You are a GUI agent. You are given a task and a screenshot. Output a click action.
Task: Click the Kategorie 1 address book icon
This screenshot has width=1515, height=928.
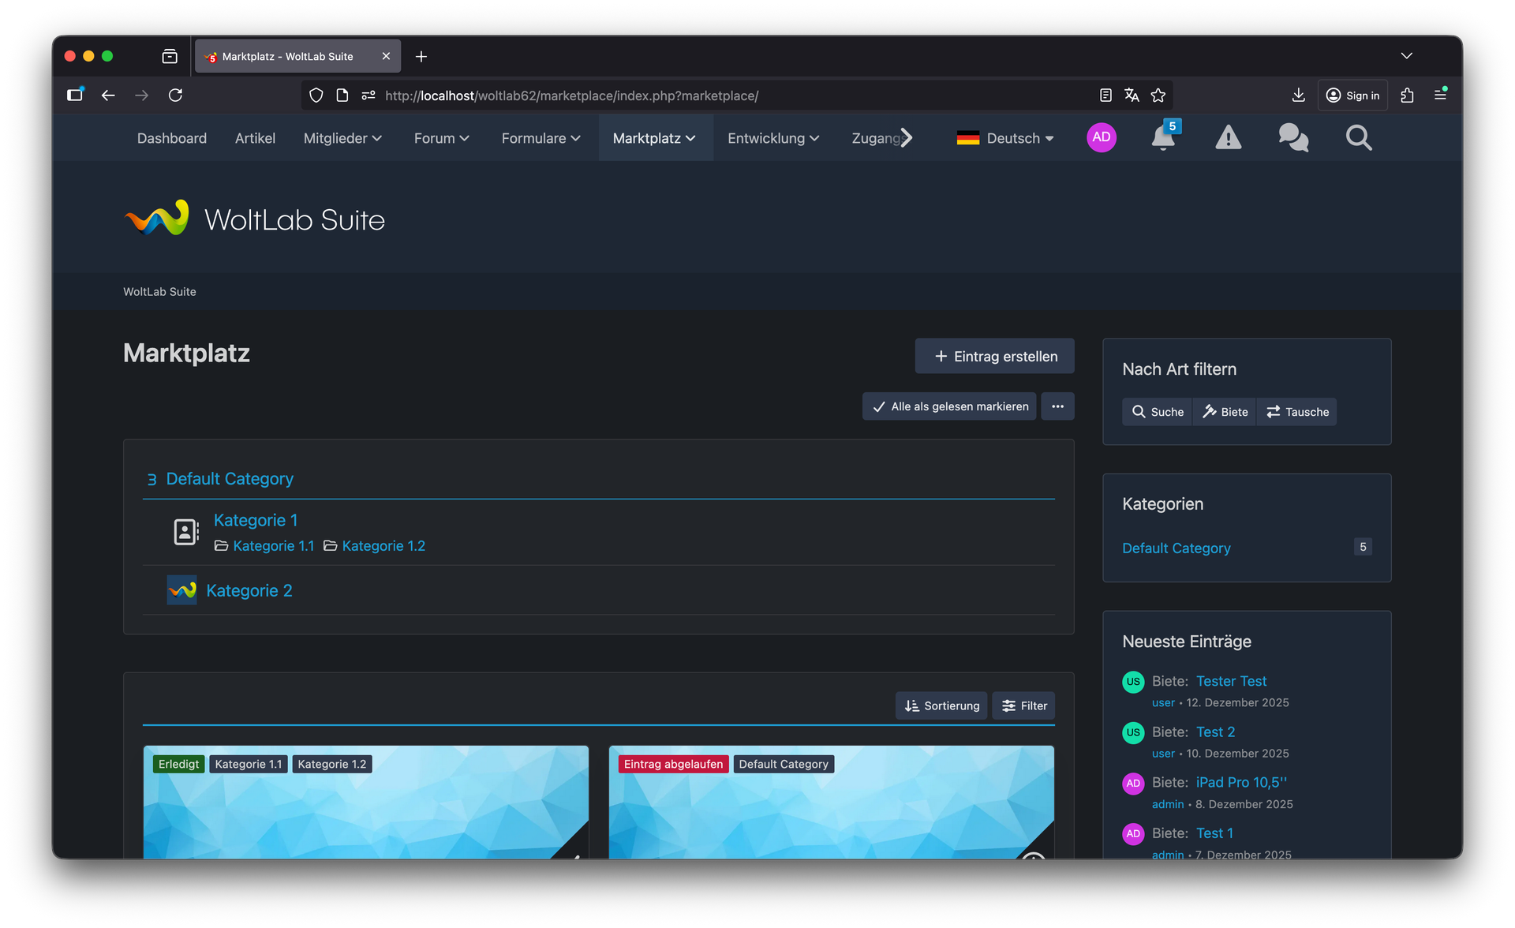[x=185, y=532]
